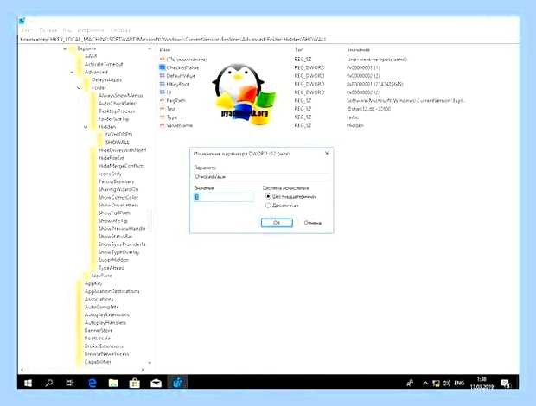Screen dimensions: 536x406
Task: Open the Справка menu
Action: click(x=120, y=30)
